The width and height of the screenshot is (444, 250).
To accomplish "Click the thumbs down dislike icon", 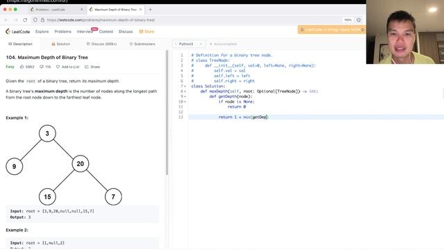I will (42, 67).
